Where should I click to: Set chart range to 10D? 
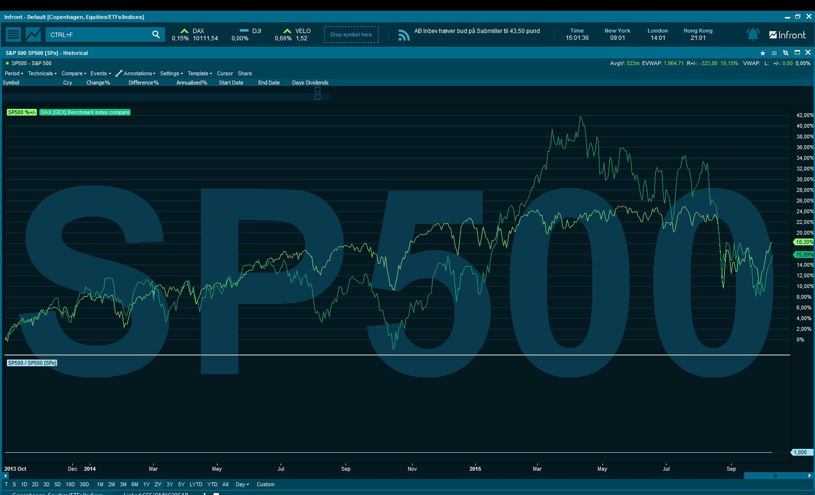(x=70, y=484)
